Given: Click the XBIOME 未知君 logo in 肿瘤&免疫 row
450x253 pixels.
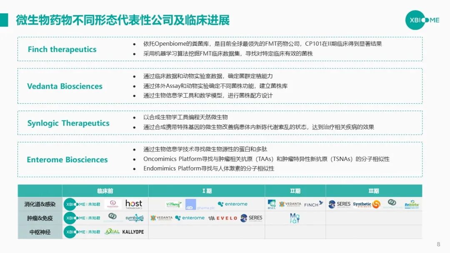Looking at the screenshot, I should [x=82, y=218].
